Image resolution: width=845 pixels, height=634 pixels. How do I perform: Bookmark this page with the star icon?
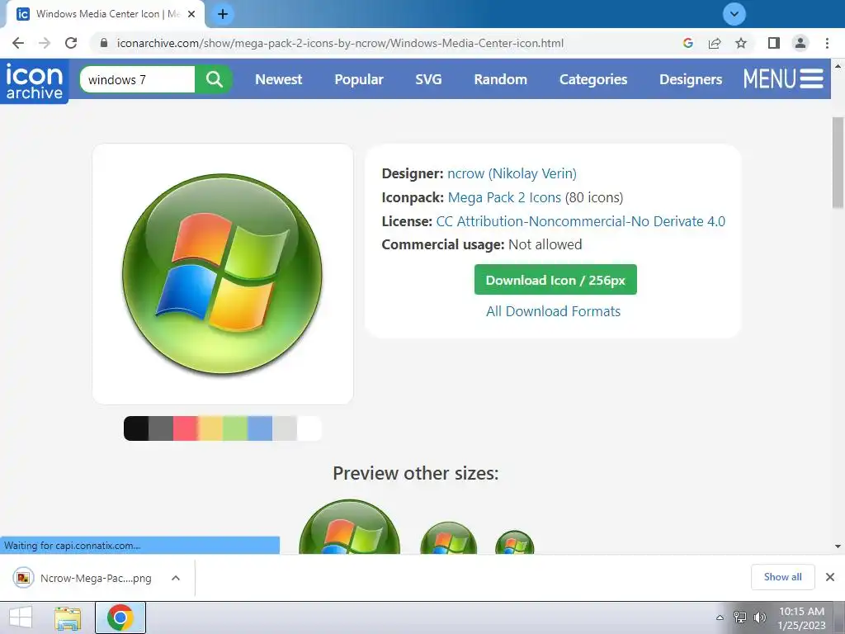[741, 43]
